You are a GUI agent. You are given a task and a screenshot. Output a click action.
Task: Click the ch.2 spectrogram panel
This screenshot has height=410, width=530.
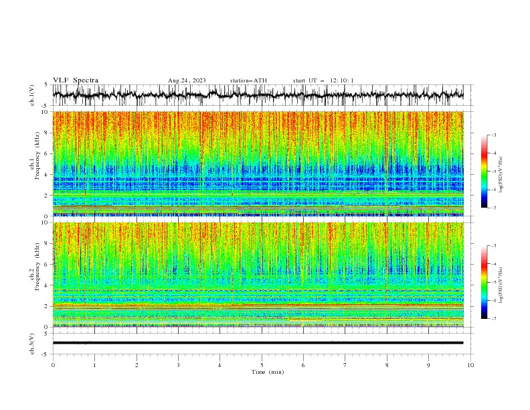258,275
